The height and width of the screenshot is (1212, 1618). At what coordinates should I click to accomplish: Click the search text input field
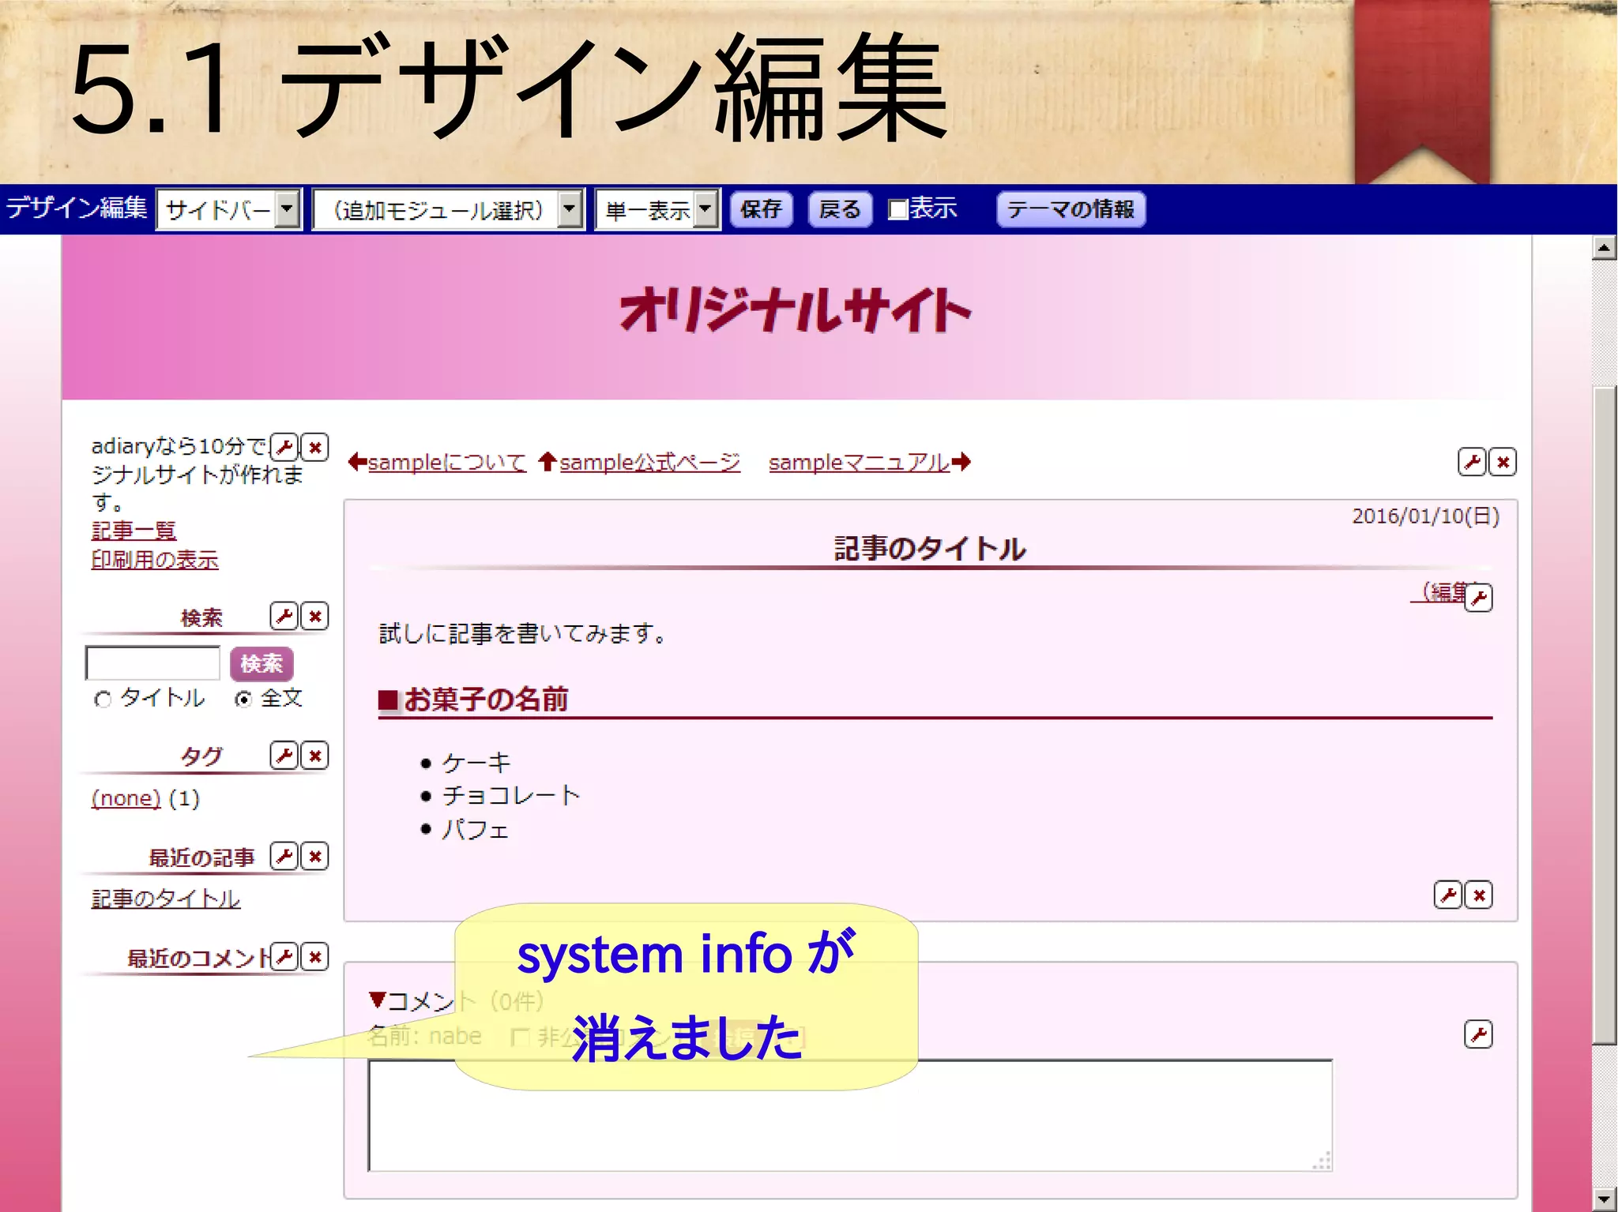(152, 663)
